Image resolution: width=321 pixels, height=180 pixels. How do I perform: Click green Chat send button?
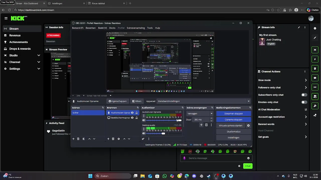(x=248, y=166)
